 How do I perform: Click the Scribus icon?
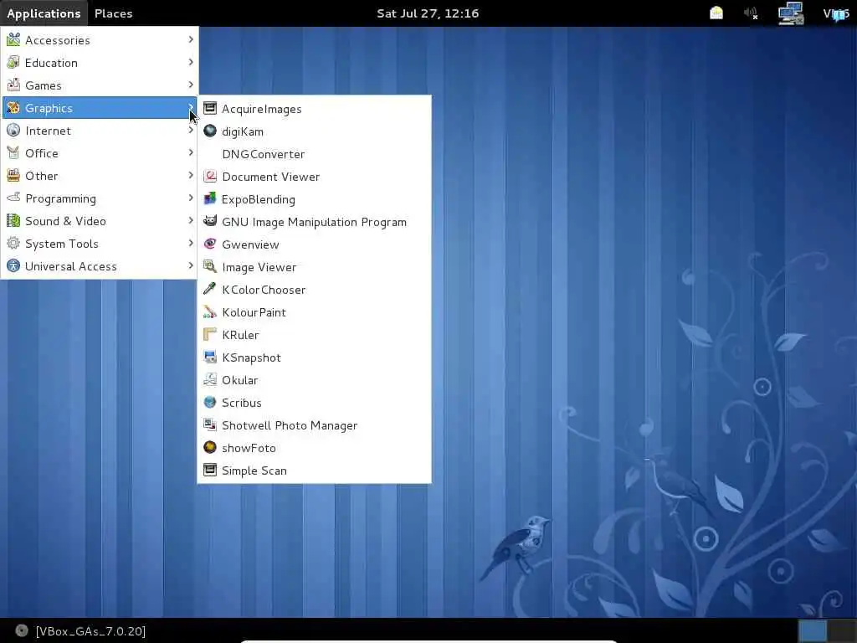click(210, 402)
